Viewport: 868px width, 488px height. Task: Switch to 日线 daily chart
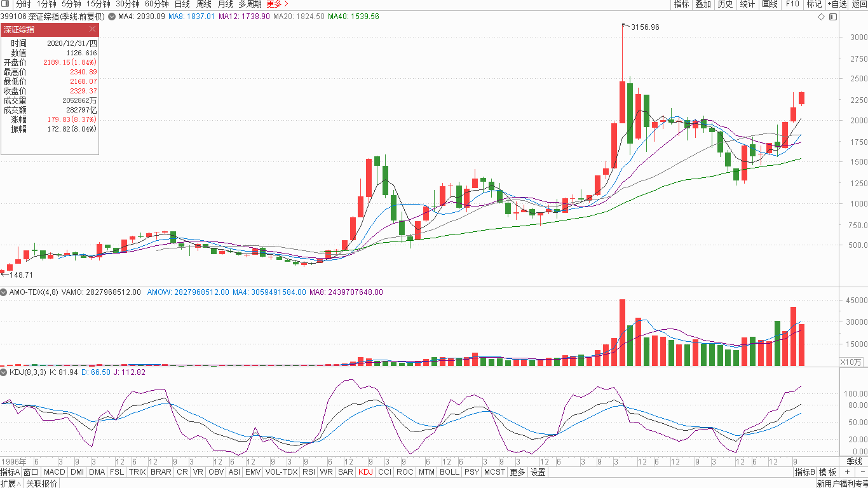pyautogui.click(x=182, y=4)
